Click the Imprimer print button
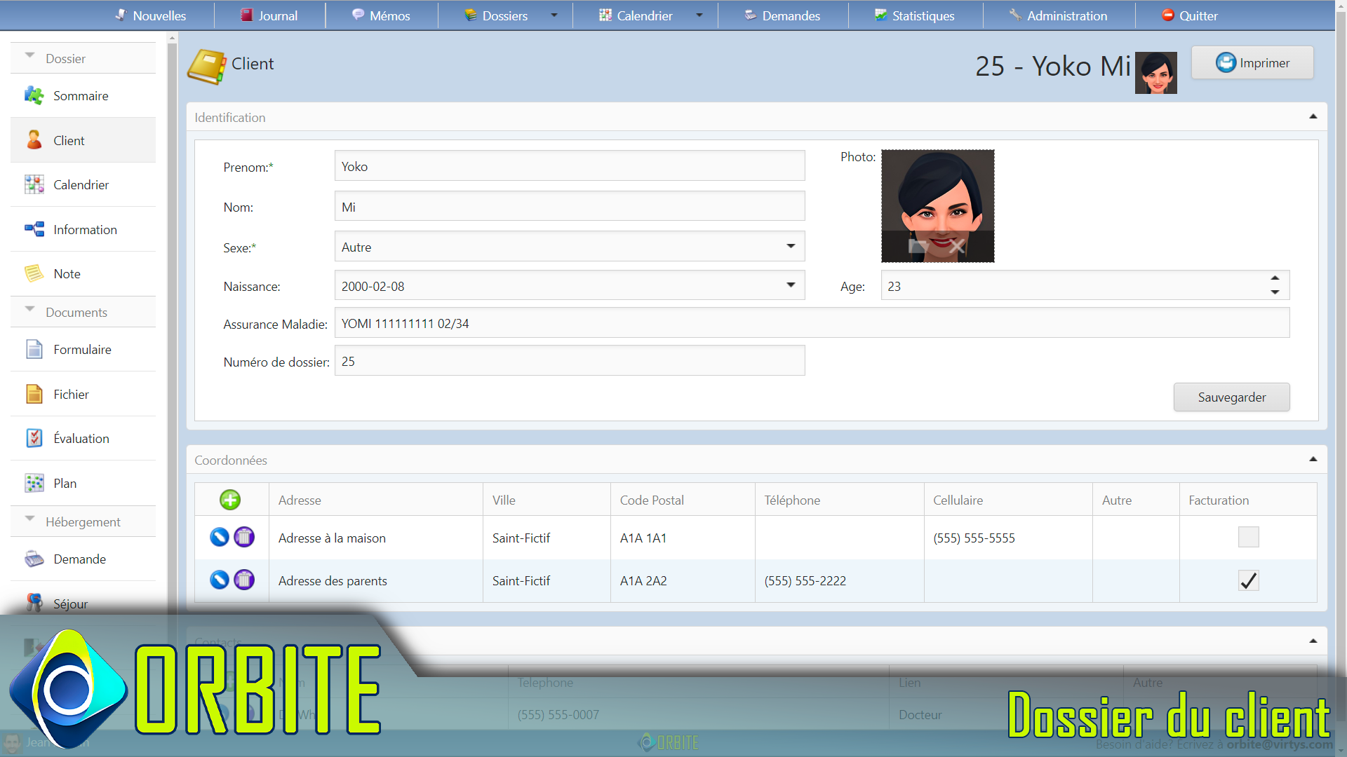 1252,62
